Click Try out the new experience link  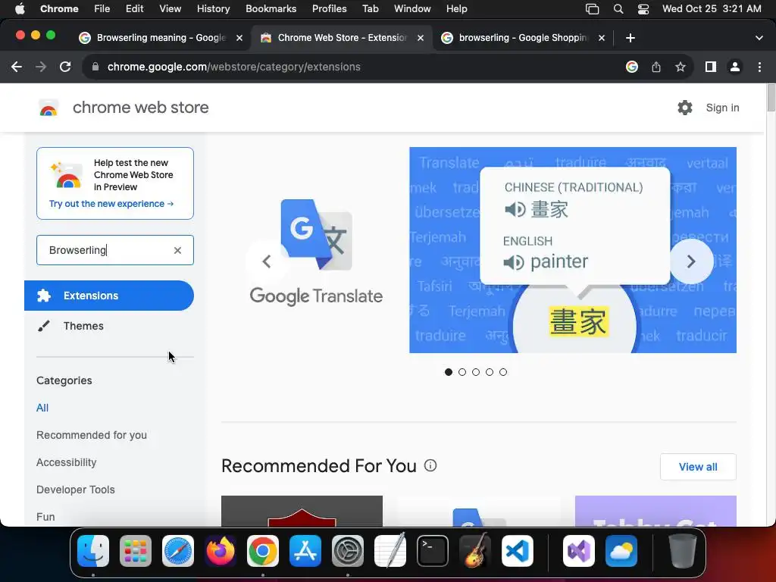coord(111,203)
